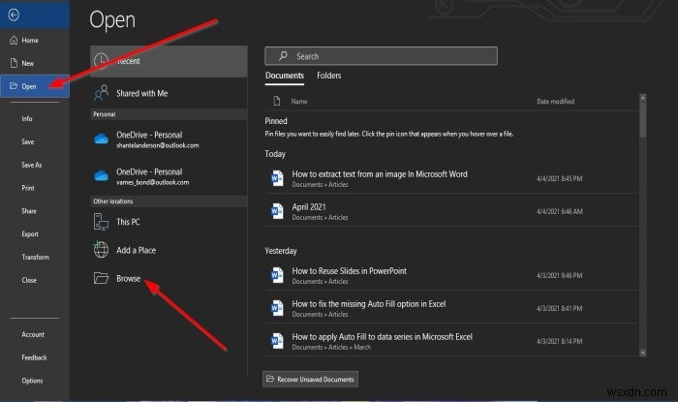Screen dimensions: 678x402
Task: Go to Home in the sidebar
Action: (29, 40)
